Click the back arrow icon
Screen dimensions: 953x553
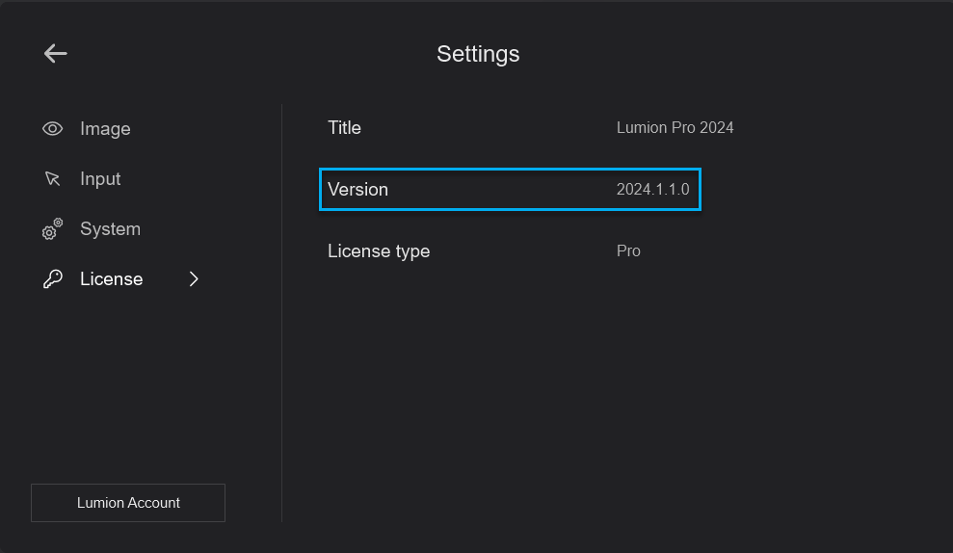click(x=55, y=54)
